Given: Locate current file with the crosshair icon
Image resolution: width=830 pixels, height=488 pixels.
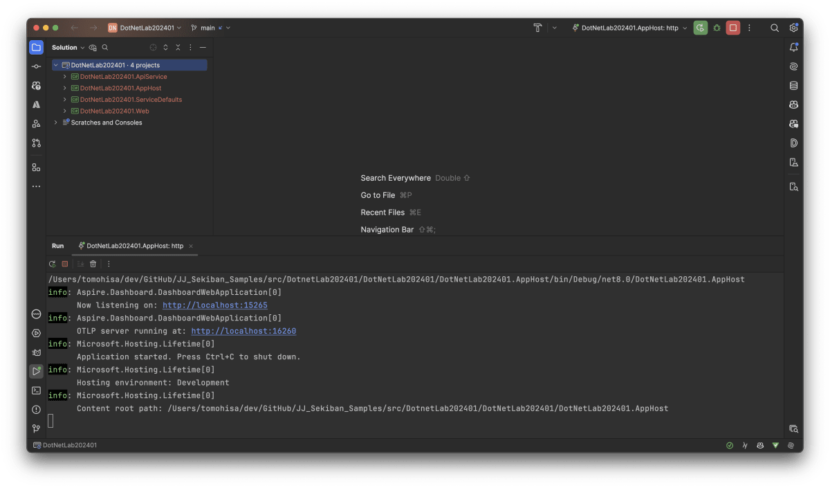Looking at the screenshot, I should [153, 48].
